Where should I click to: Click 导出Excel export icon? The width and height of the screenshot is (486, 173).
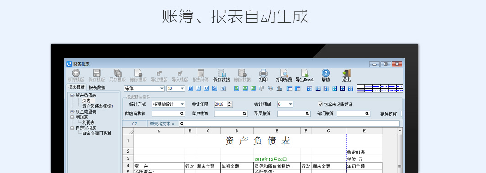click(305, 73)
